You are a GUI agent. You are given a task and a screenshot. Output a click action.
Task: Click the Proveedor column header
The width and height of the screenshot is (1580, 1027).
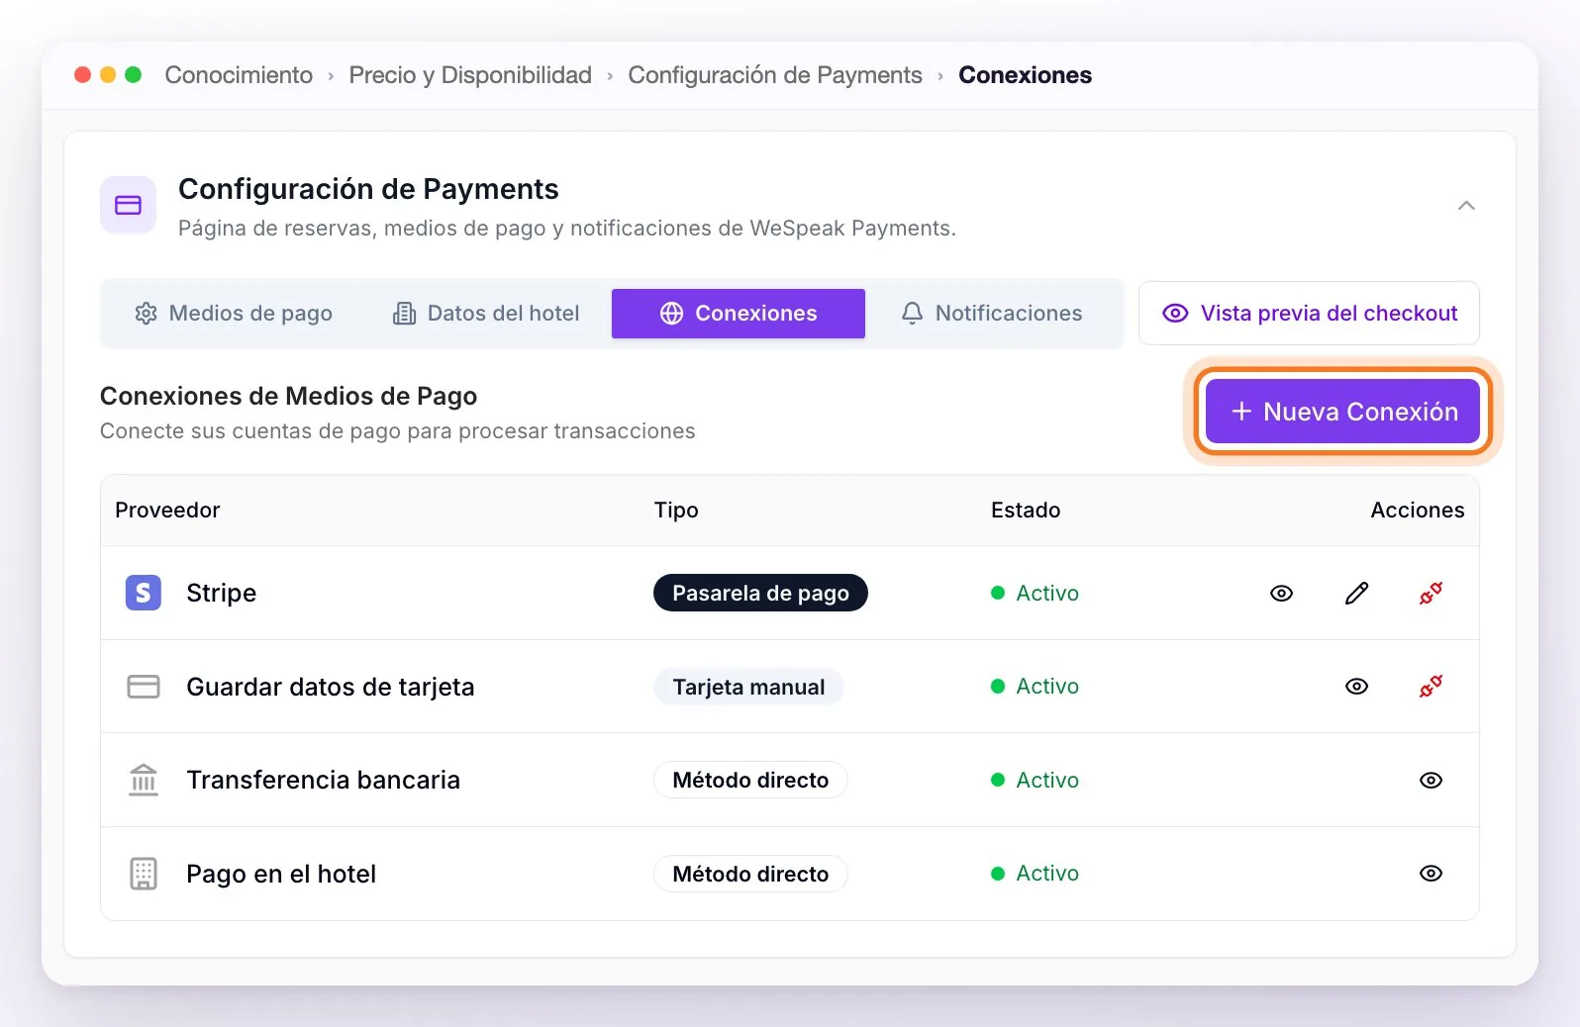[167, 511]
